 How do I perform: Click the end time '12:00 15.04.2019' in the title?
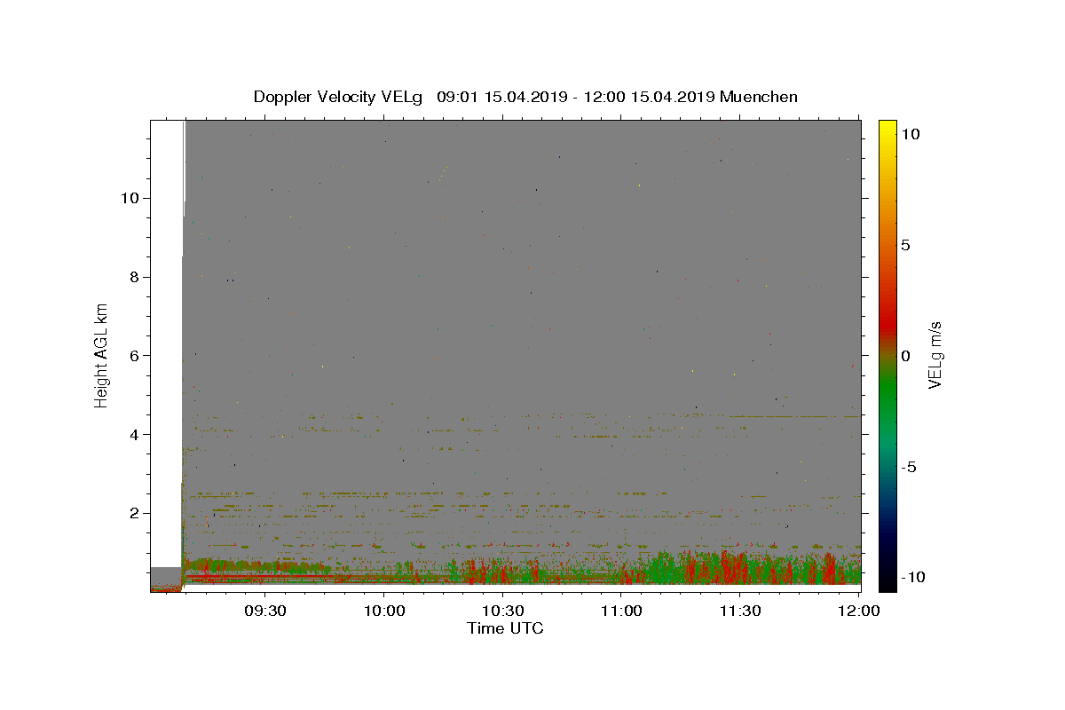(649, 97)
